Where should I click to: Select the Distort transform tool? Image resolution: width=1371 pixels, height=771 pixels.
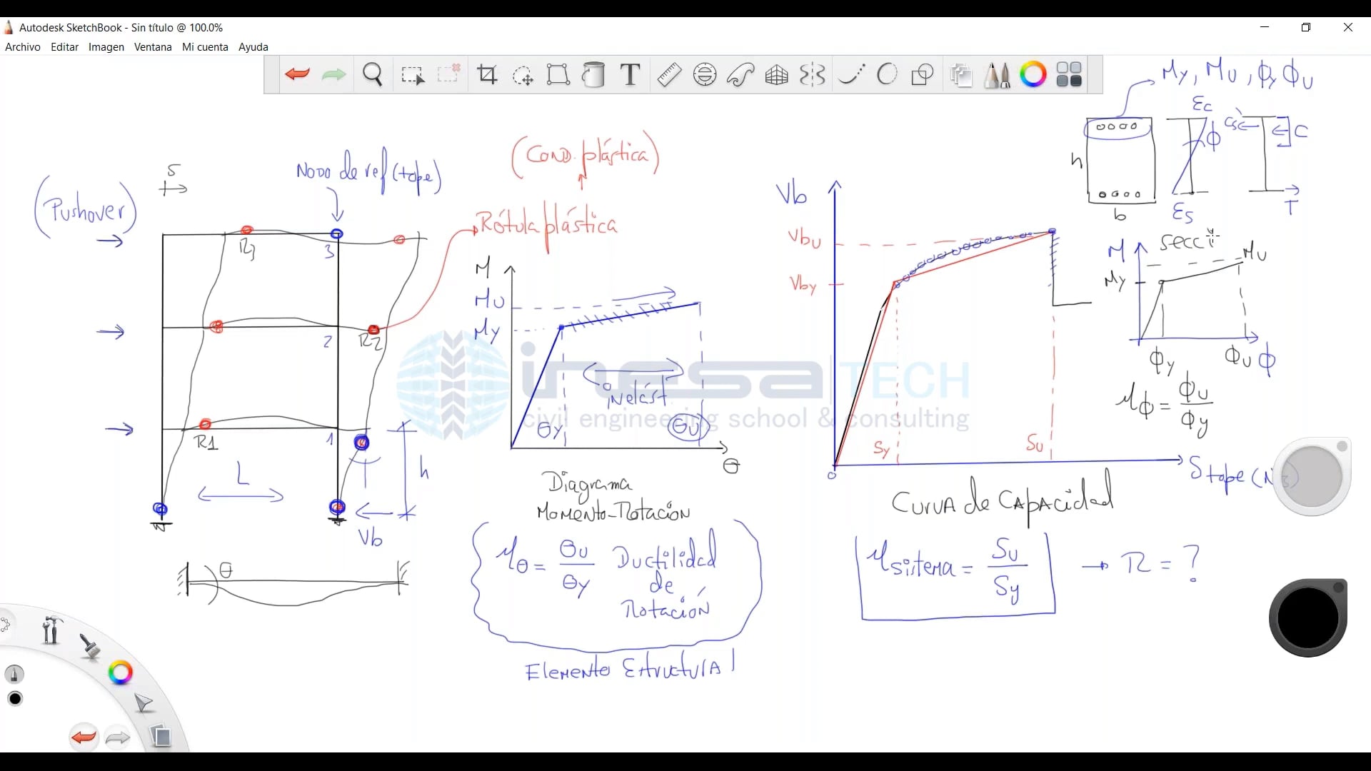tap(558, 74)
